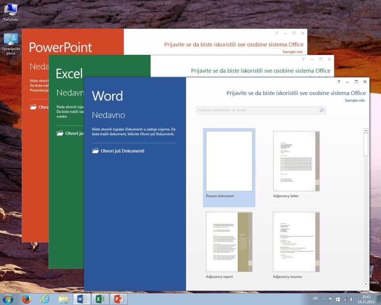Launch Firefox from the taskbar
This screenshot has width=381, height=305.
(26, 299)
